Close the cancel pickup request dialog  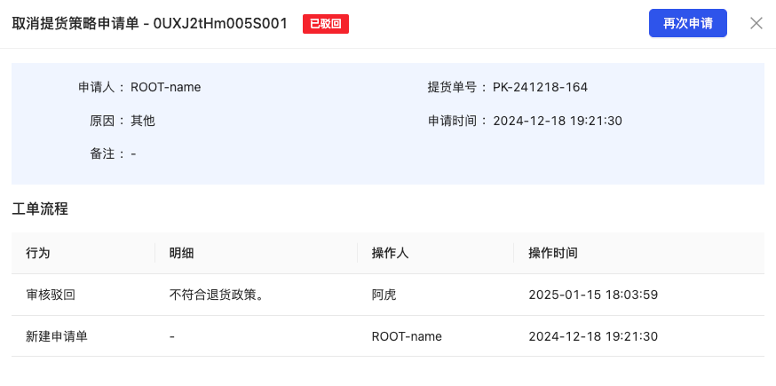click(756, 24)
